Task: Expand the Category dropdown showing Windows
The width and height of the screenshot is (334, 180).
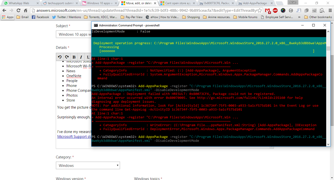Action: click(x=88, y=165)
